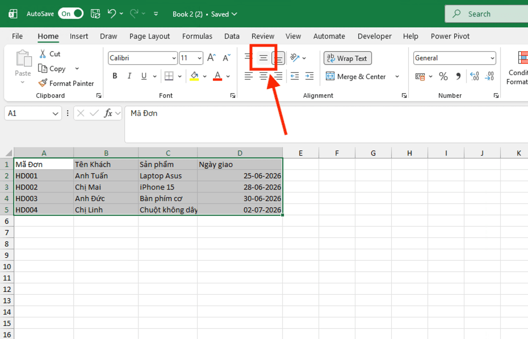Click the Format Painter button
The image size is (528, 339).
pos(66,83)
